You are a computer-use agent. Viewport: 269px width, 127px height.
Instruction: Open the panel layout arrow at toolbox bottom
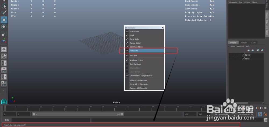point(4,90)
